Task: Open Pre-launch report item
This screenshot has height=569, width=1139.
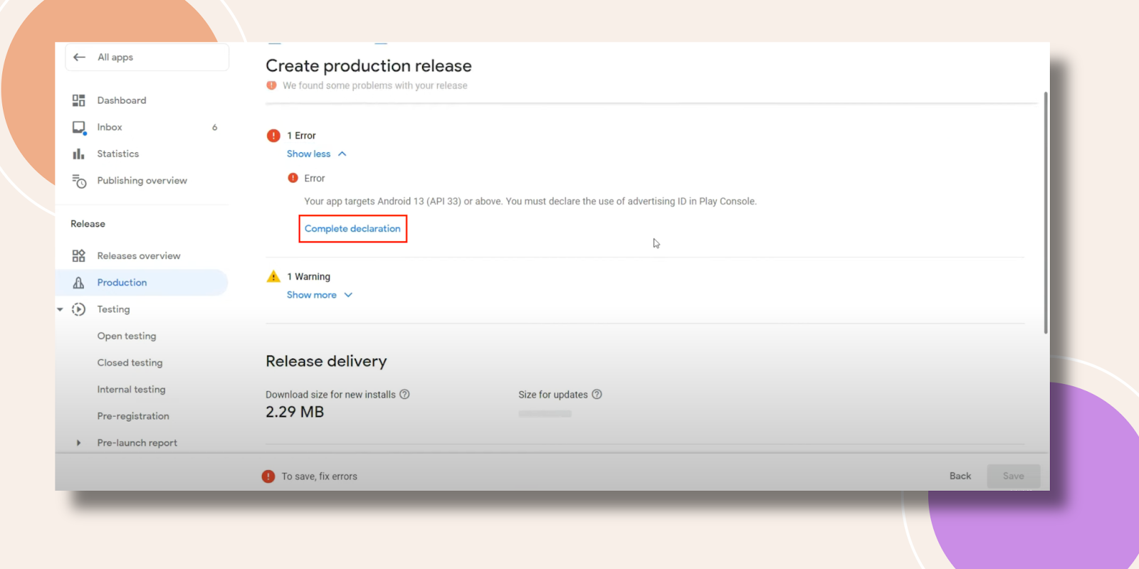Action: (137, 442)
